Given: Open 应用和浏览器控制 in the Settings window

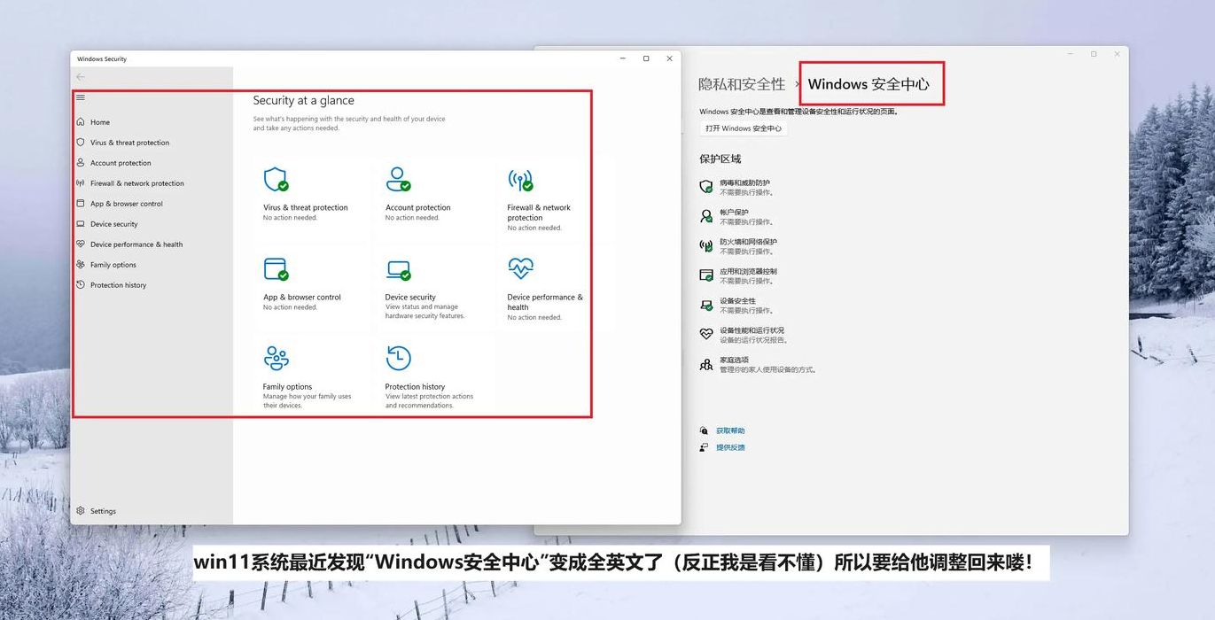Looking at the screenshot, I should [748, 272].
